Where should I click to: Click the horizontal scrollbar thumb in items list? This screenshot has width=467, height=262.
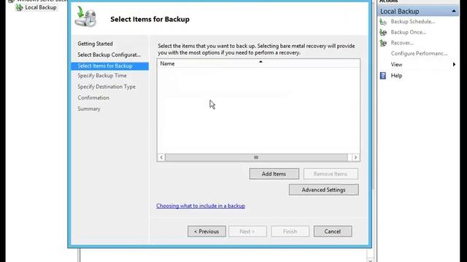256,157
